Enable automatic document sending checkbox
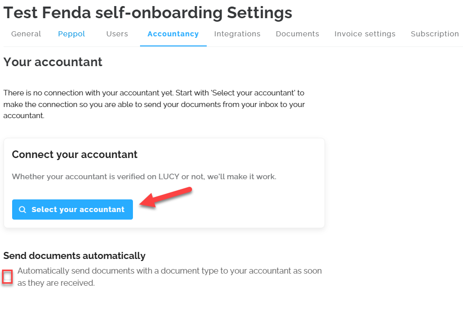The height and width of the screenshot is (314, 463). pos(7,277)
